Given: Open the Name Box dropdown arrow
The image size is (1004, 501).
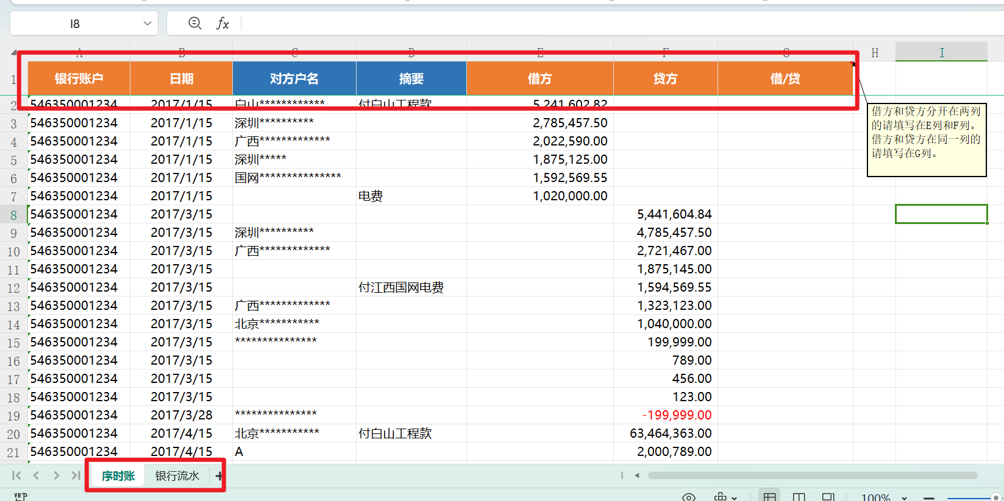Looking at the screenshot, I should point(147,24).
